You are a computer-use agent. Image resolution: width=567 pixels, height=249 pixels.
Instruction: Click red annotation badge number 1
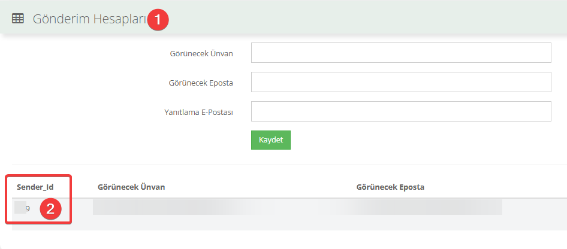click(158, 20)
